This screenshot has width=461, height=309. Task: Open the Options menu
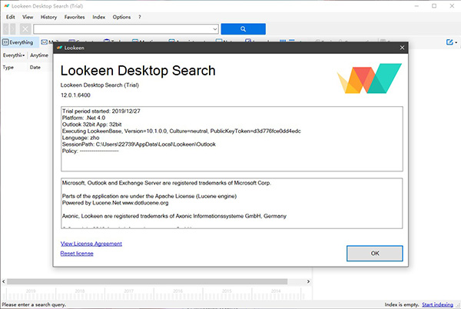coord(121,16)
